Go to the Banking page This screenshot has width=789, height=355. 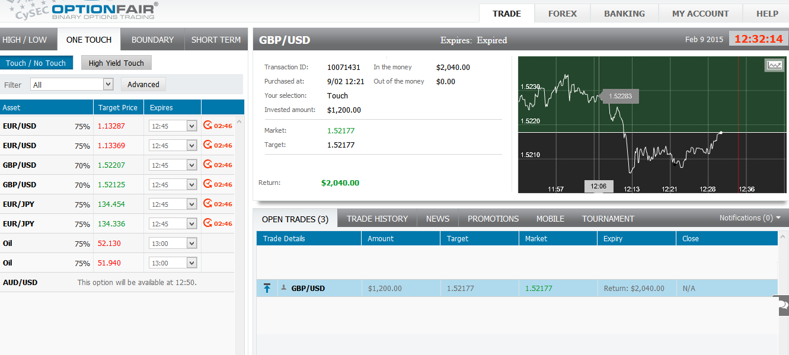[x=624, y=14]
